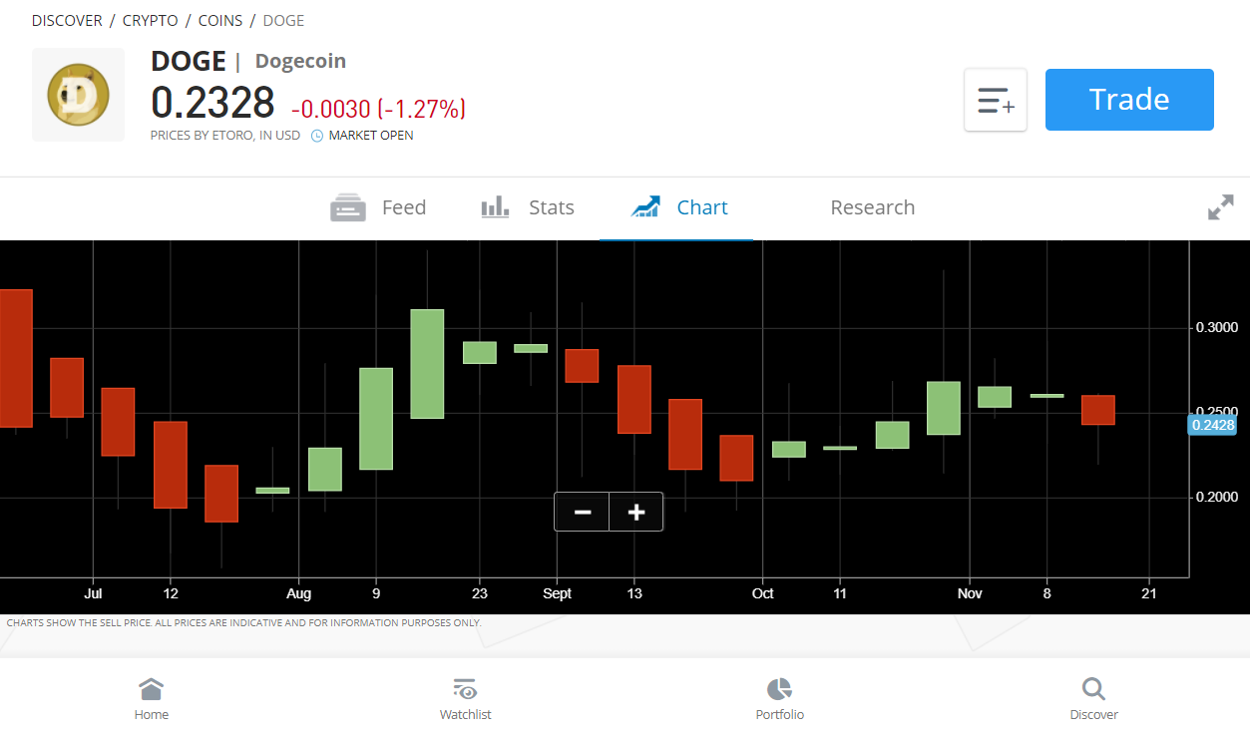Open Portfolio from bottom navigation
This screenshot has width=1250, height=735.
coord(779,699)
